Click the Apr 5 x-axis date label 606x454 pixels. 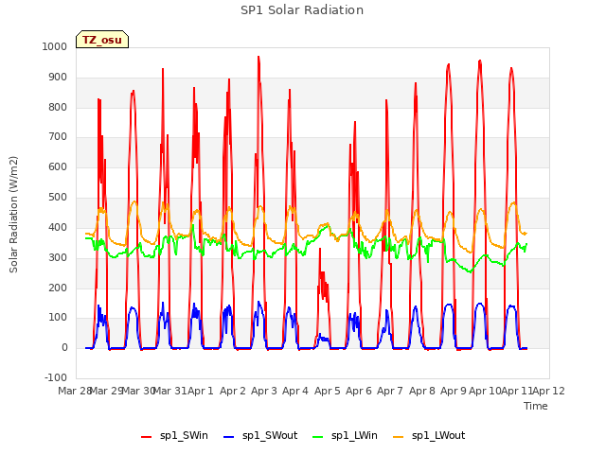pyautogui.click(x=328, y=391)
